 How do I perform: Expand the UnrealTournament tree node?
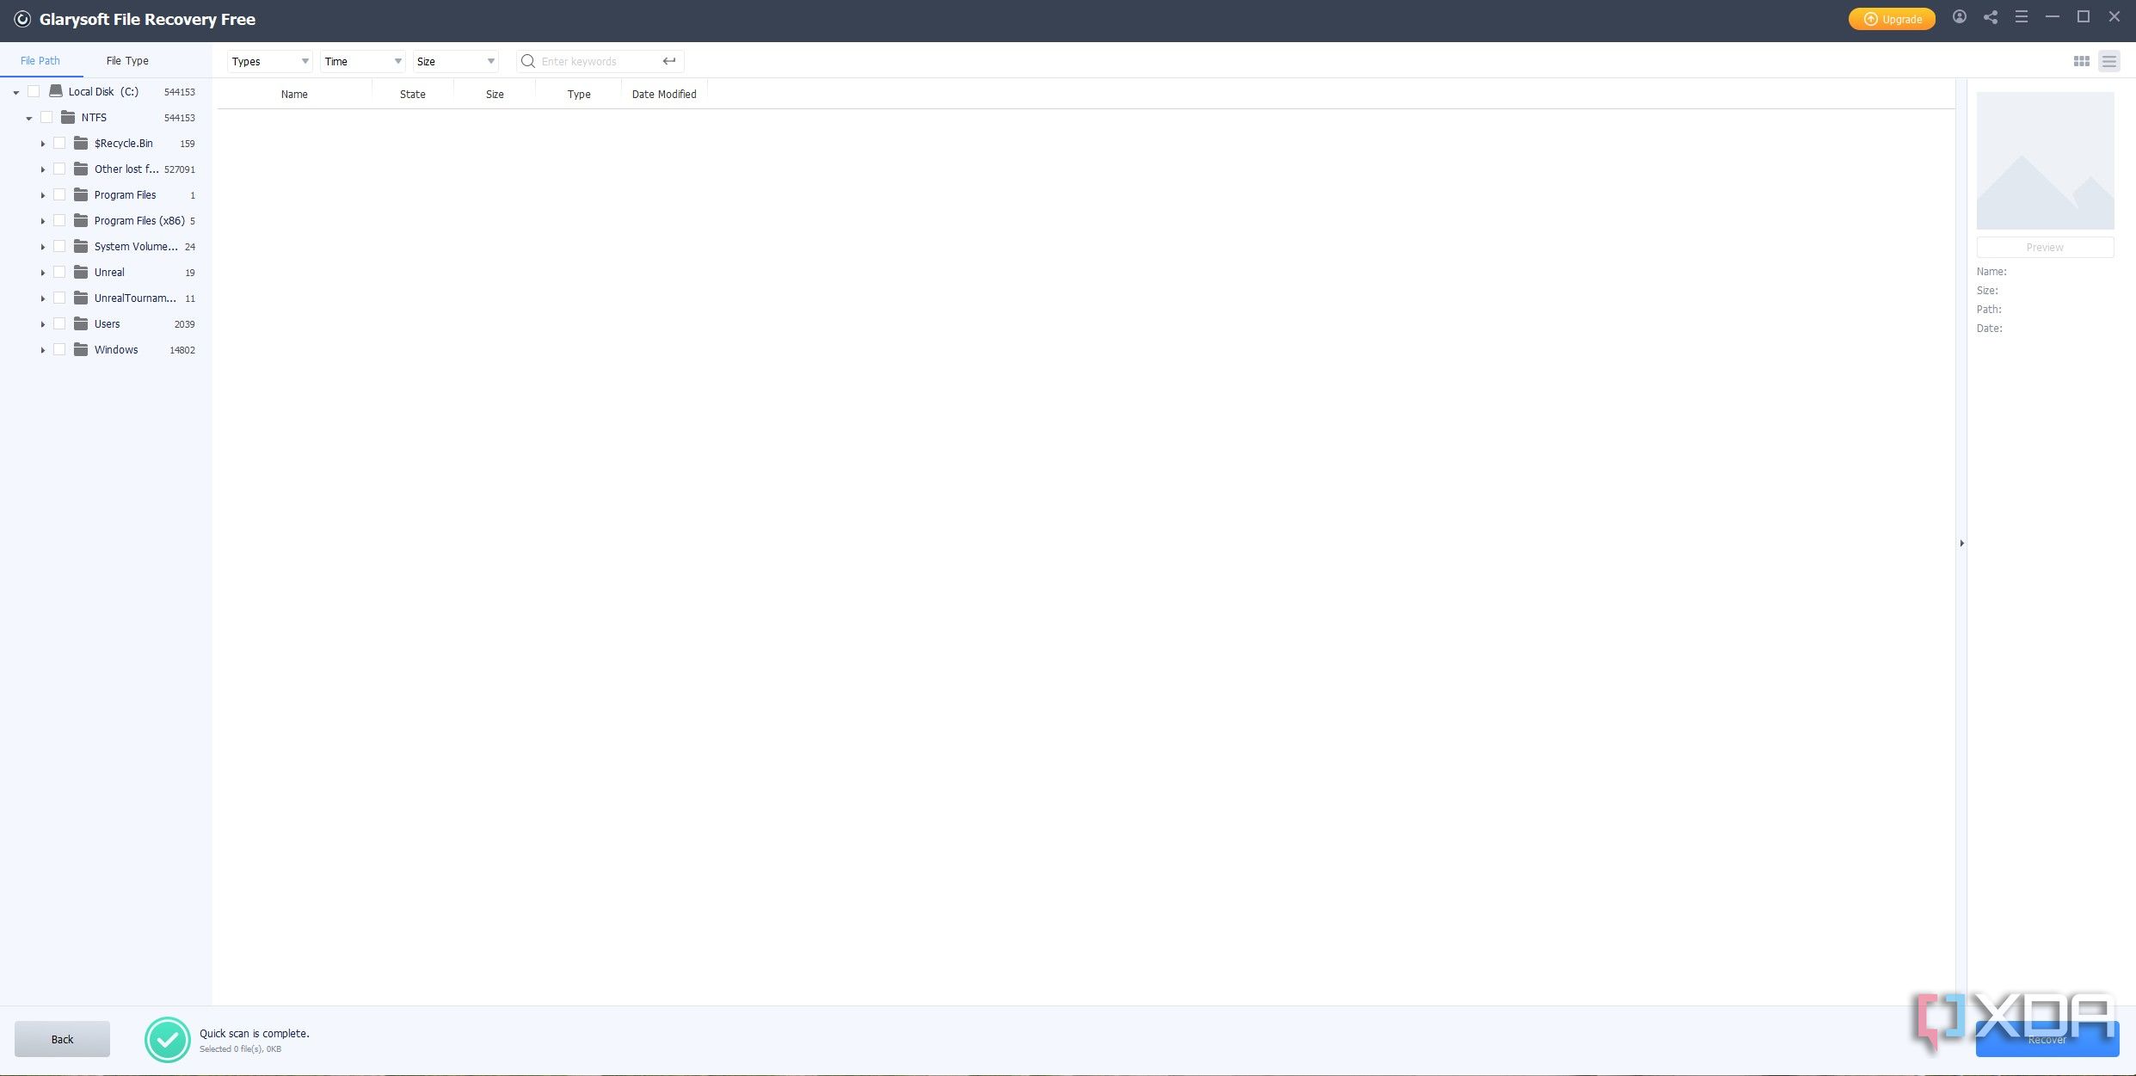click(42, 298)
